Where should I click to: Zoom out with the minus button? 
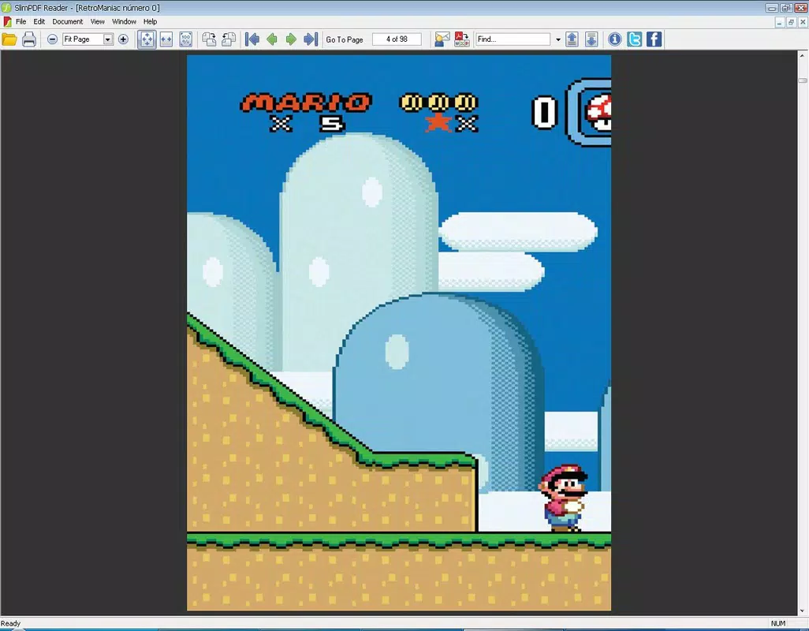pyautogui.click(x=52, y=39)
